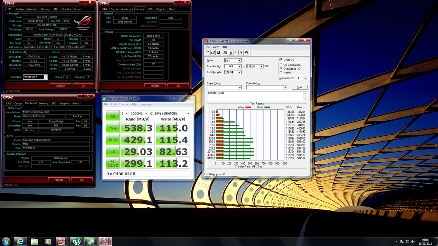Screen dimensions: 438x246
Task: Switch to CrystalDiskMark taskbar icon
Action: tap(91, 242)
